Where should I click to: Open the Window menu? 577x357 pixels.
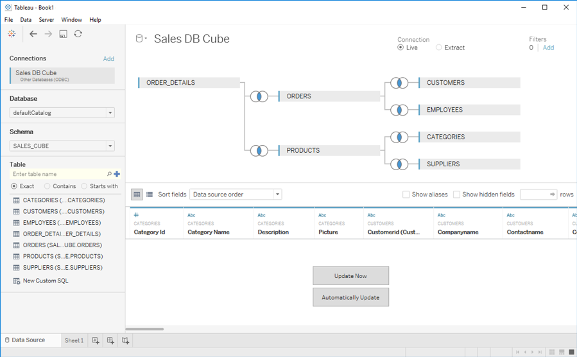pyautogui.click(x=71, y=20)
